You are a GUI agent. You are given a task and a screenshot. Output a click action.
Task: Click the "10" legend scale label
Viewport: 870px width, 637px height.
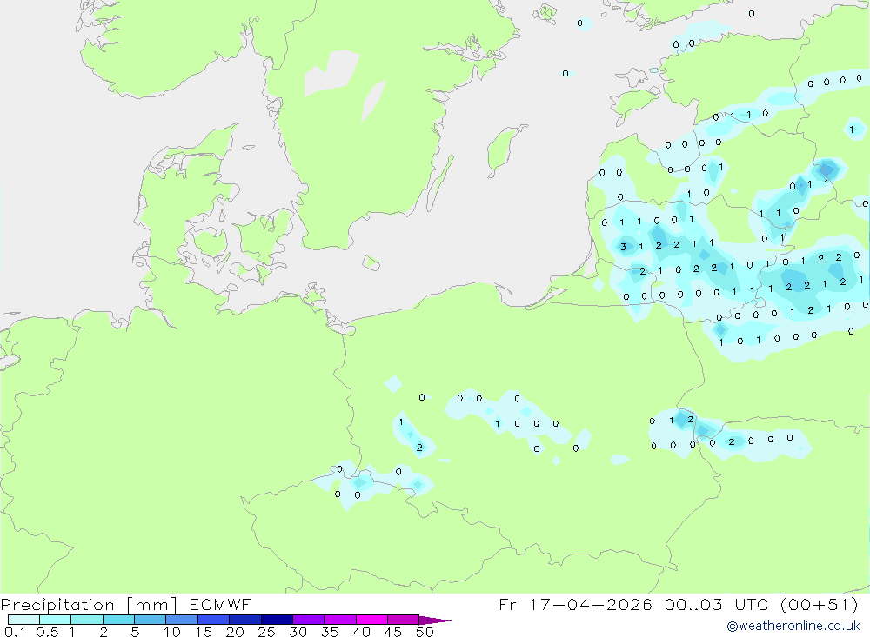(x=172, y=632)
